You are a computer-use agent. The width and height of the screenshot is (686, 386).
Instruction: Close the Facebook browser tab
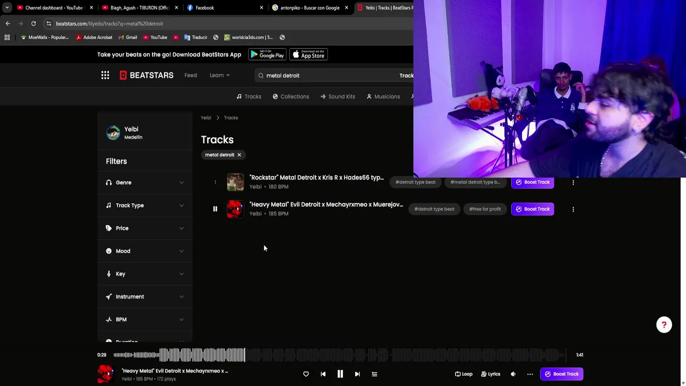(x=262, y=8)
